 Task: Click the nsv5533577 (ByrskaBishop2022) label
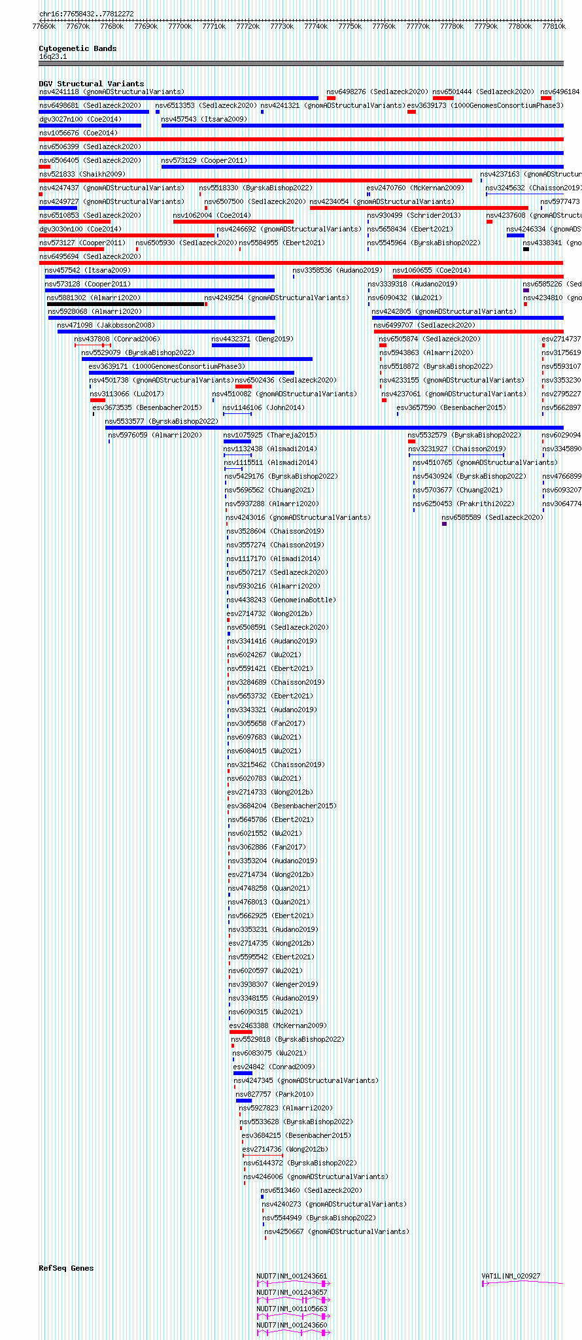pos(162,421)
